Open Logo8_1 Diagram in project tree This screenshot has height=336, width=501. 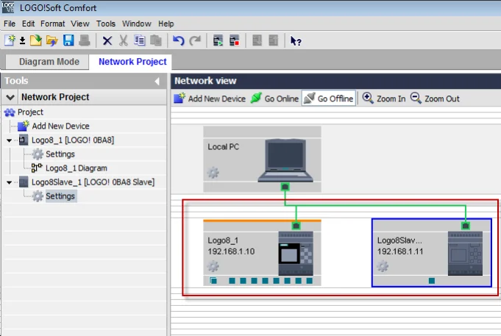76,168
